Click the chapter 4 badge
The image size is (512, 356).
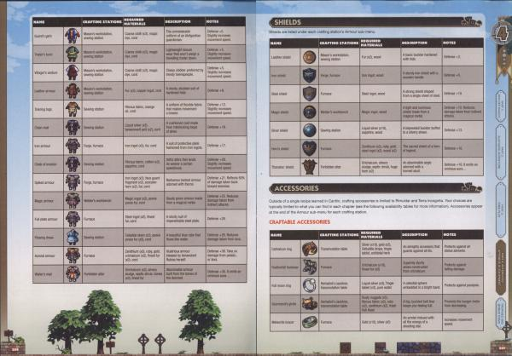click(501, 33)
